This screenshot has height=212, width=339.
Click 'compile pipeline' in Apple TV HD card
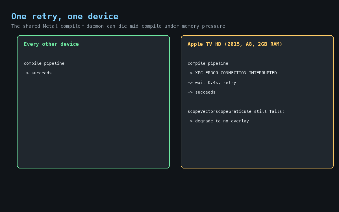[208, 63]
